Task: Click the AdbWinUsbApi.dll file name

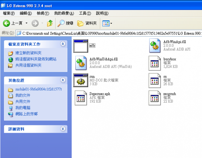Action: 104,59
